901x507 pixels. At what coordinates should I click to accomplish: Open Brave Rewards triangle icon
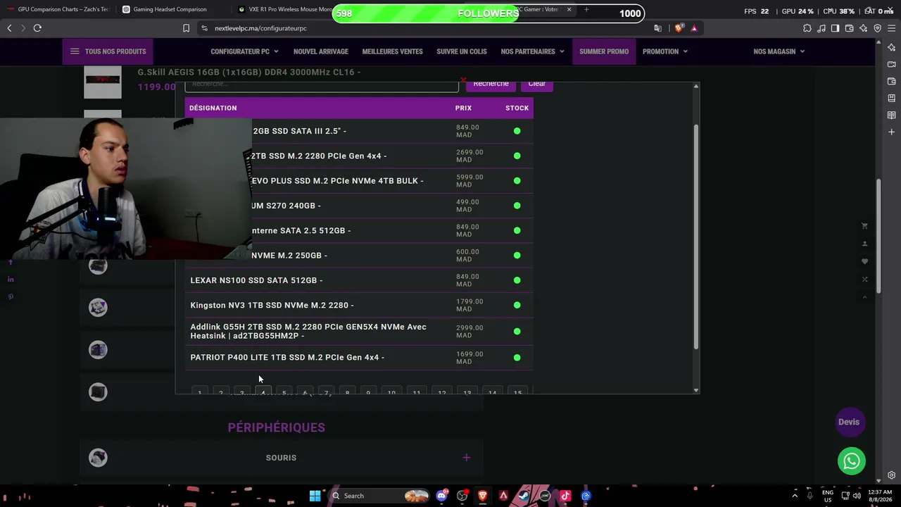click(694, 28)
